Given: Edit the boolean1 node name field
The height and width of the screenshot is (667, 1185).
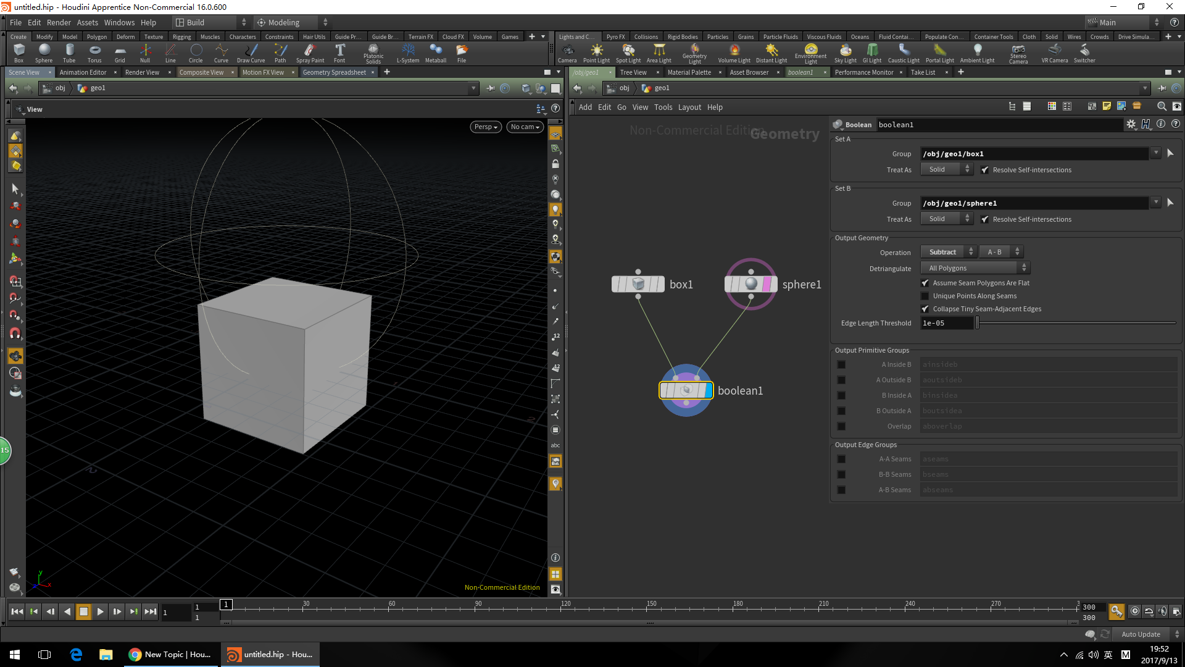Looking at the screenshot, I should click(x=999, y=125).
